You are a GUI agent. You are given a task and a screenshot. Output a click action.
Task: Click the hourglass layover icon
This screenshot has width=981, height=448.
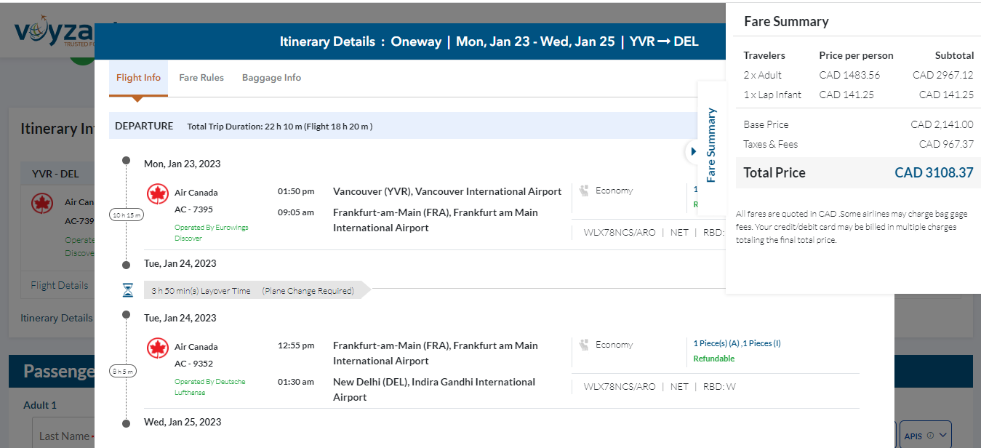[x=128, y=290]
